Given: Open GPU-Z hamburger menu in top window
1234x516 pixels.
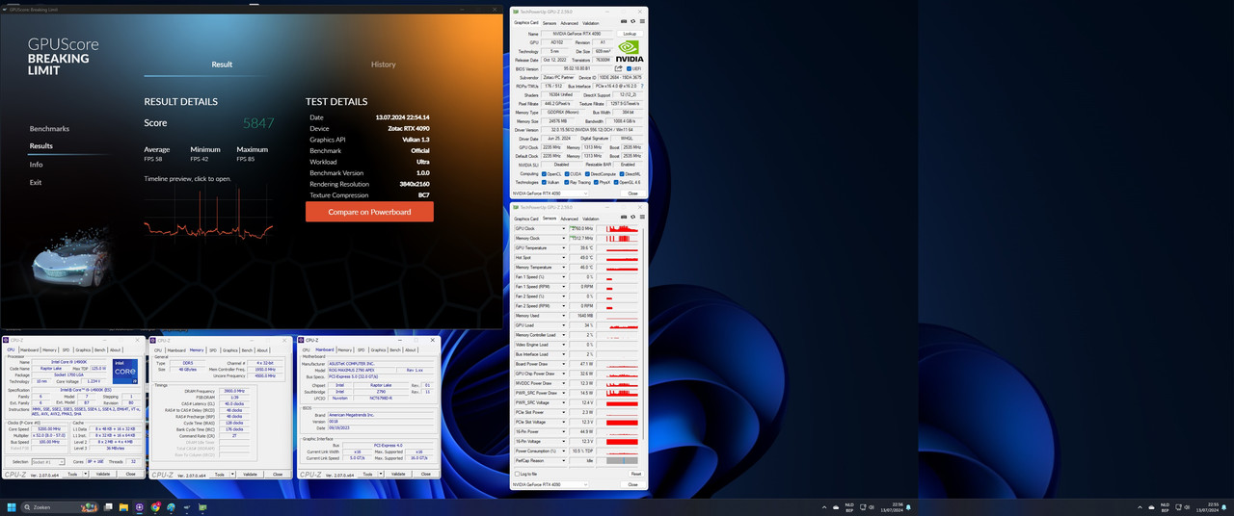Looking at the screenshot, I should [642, 21].
